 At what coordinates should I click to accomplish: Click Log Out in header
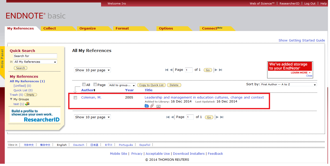click(x=310, y=3)
